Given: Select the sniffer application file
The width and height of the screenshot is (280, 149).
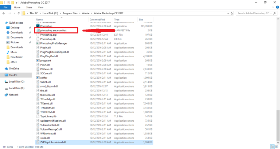Looking at the screenshot, I should [44, 78].
